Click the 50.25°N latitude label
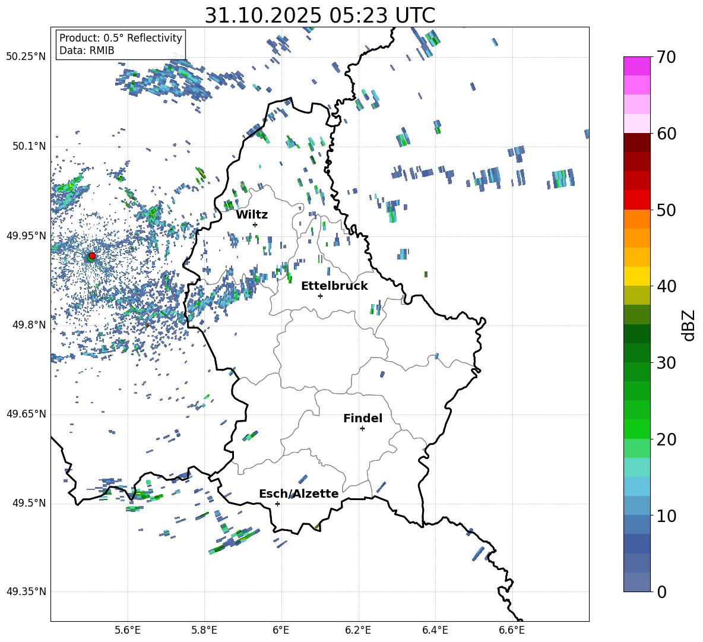This screenshot has height=642, width=703. click(x=26, y=57)
